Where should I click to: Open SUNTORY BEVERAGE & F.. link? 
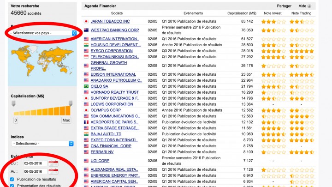(115, 98)
